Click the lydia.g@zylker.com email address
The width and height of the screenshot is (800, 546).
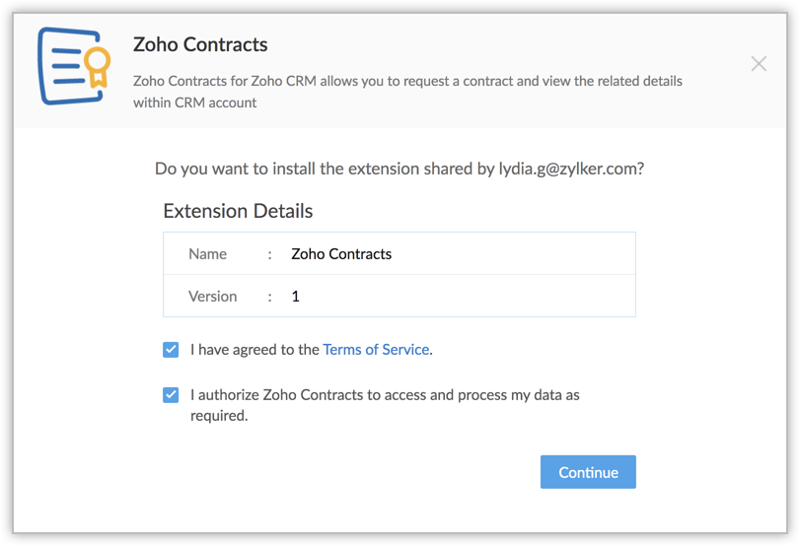tap(567, 169)
